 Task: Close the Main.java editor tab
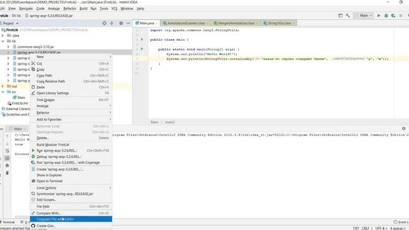157,23
